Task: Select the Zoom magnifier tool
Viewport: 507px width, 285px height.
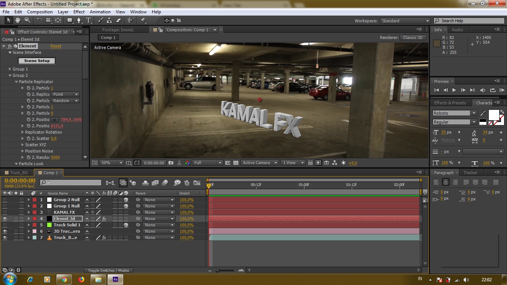Action: 27,20
